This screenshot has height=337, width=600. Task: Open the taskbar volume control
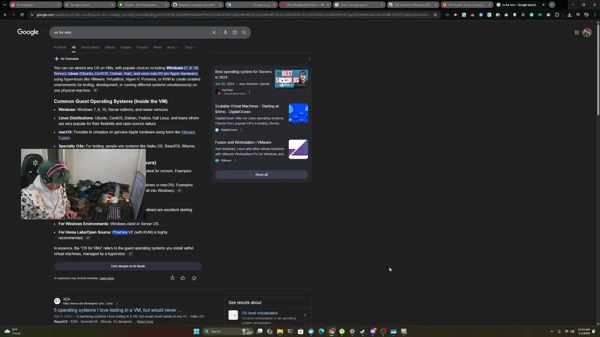tap(572, 331)
